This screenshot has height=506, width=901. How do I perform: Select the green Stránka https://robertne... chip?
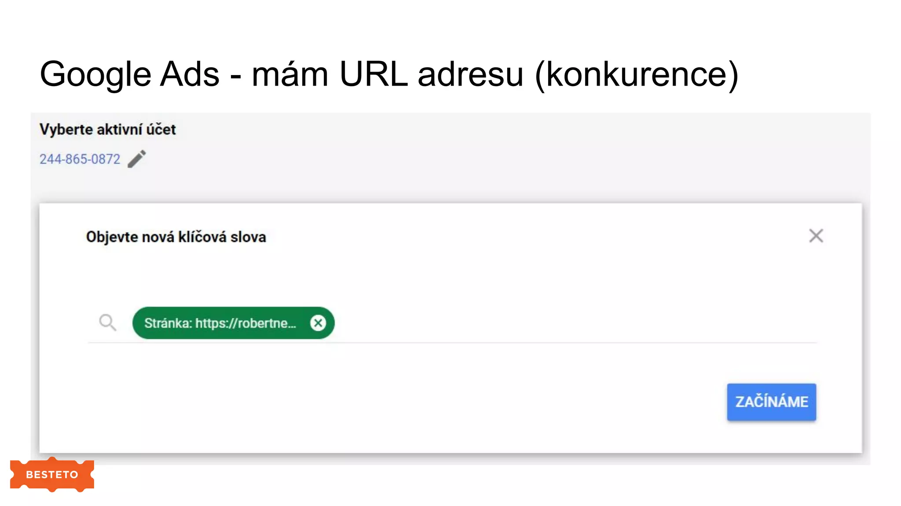233,323
